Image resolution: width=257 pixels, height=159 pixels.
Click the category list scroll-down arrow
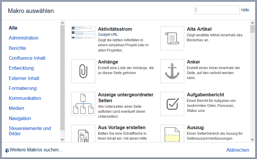coord(62,140)
